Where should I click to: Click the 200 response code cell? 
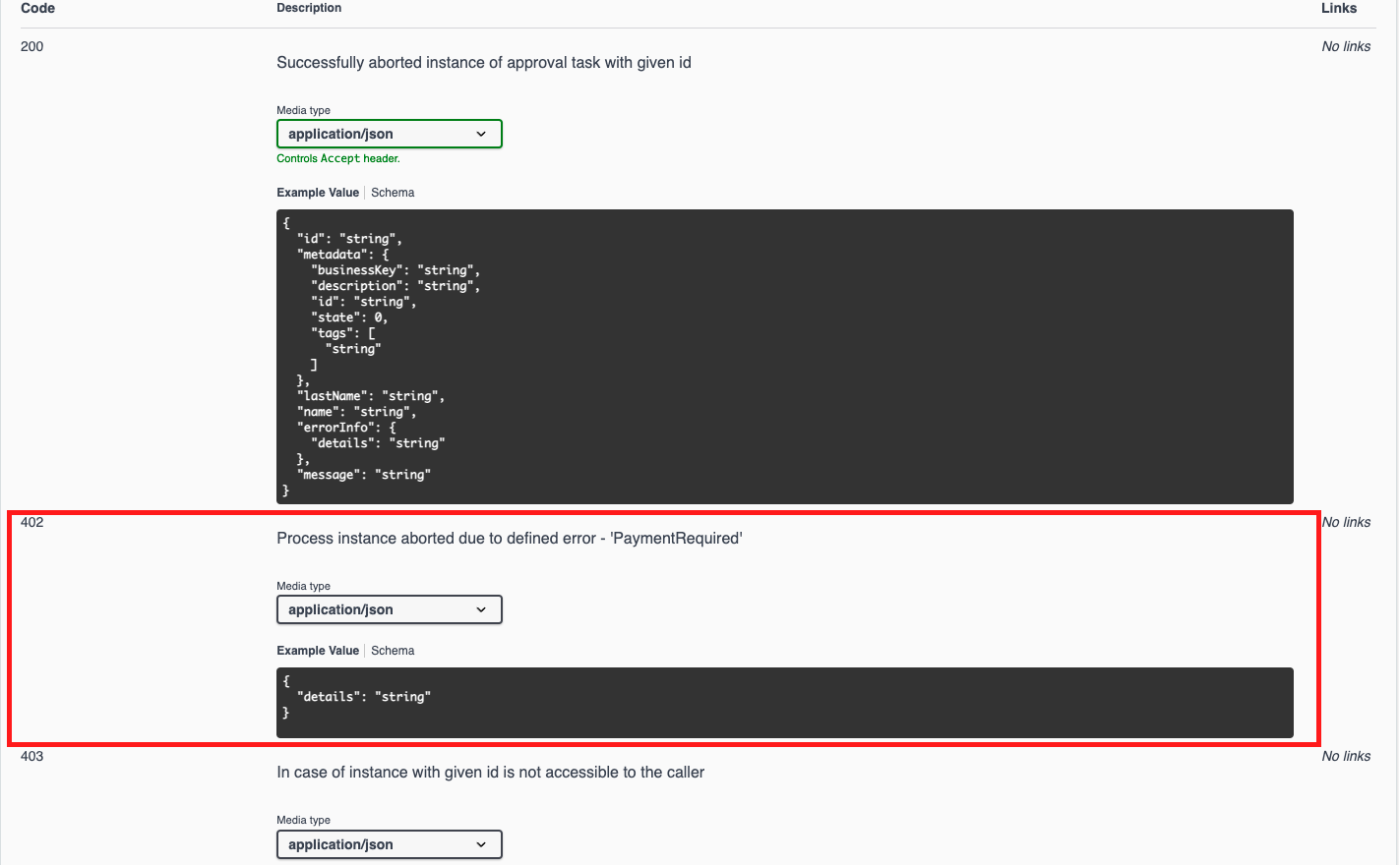(32, 46)
